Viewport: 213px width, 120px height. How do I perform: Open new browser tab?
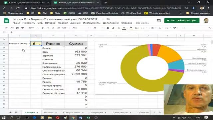pyautogui.click(x=106, y=3)
